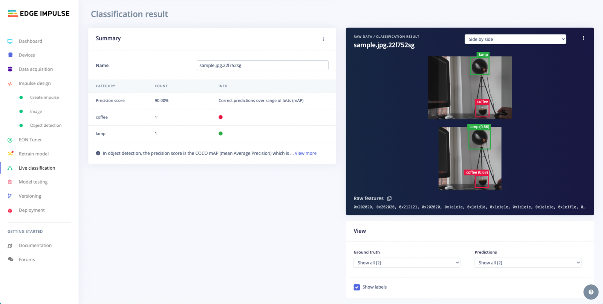Click the green dot next to Object detection

click(21, 126)
